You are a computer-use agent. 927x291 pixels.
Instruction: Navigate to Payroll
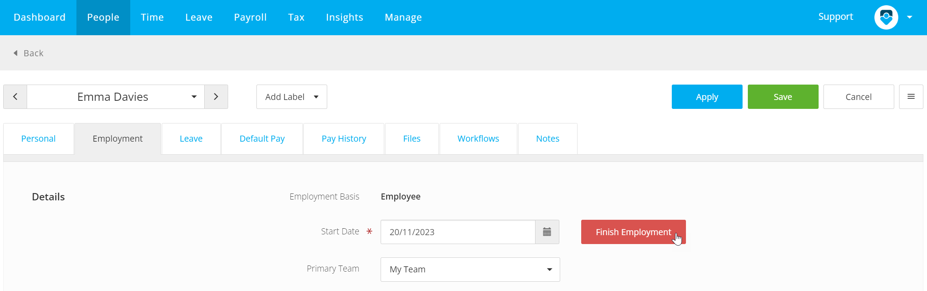250,17
